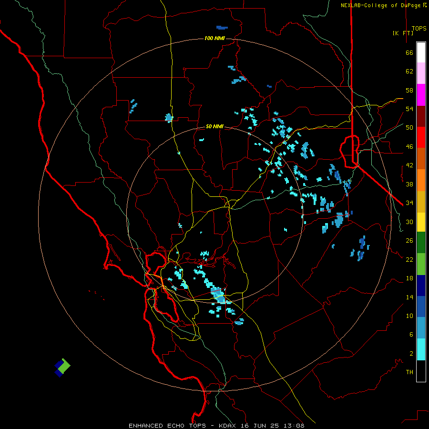Click the light pink legend swatch
The image size is (429, 429).
tap(421, 73)
